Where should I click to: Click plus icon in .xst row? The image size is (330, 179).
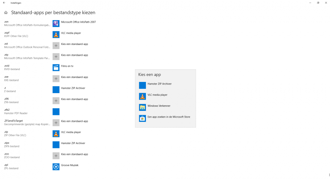(56, 46)
